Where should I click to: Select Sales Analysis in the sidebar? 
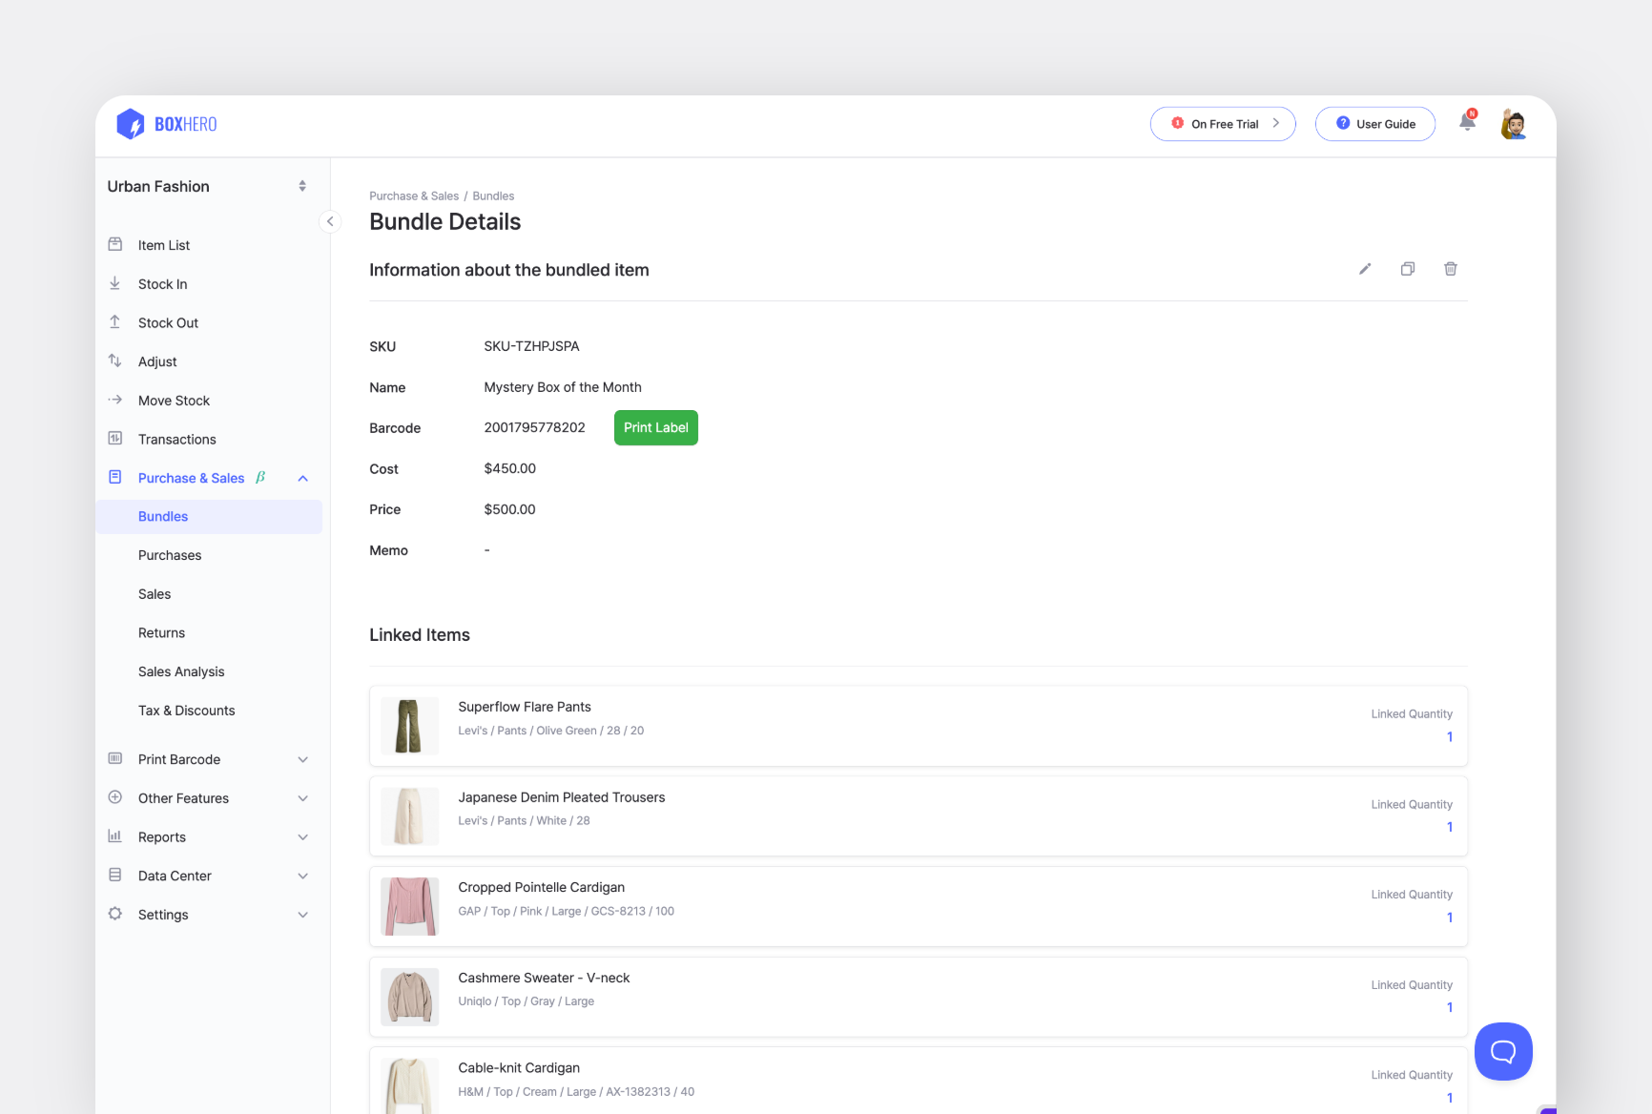(x=181, y=671)
